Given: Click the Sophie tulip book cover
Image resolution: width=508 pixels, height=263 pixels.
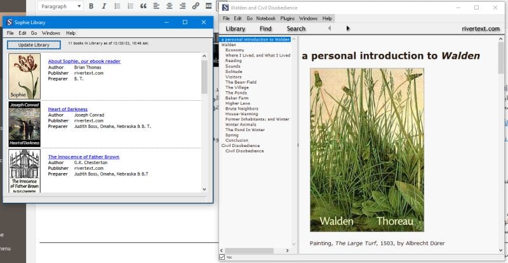Looking at the screenshot, I should click(25, 76).
